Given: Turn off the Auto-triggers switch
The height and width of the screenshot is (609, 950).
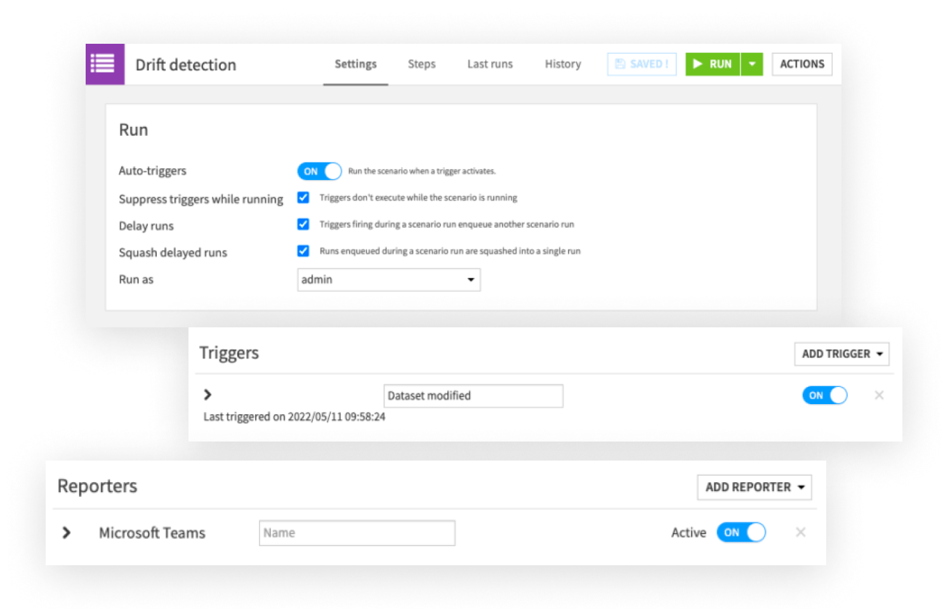Looking at the screenshot, I should [319, 171].
